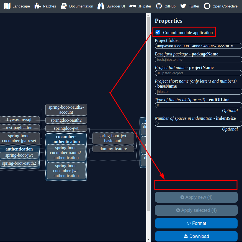Click the play icon on Apply new

182,197
